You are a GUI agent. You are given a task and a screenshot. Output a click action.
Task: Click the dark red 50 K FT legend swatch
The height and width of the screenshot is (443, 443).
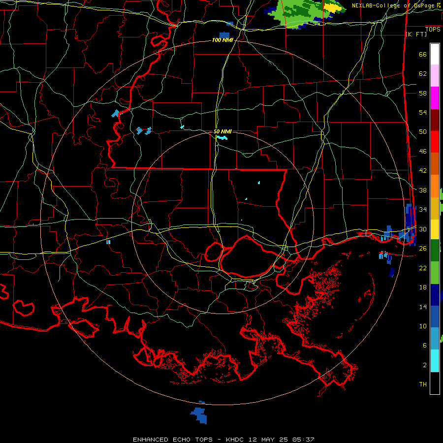tap(435, 120)
